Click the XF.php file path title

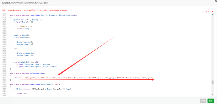pyautogui.click(x=25, y=3)
